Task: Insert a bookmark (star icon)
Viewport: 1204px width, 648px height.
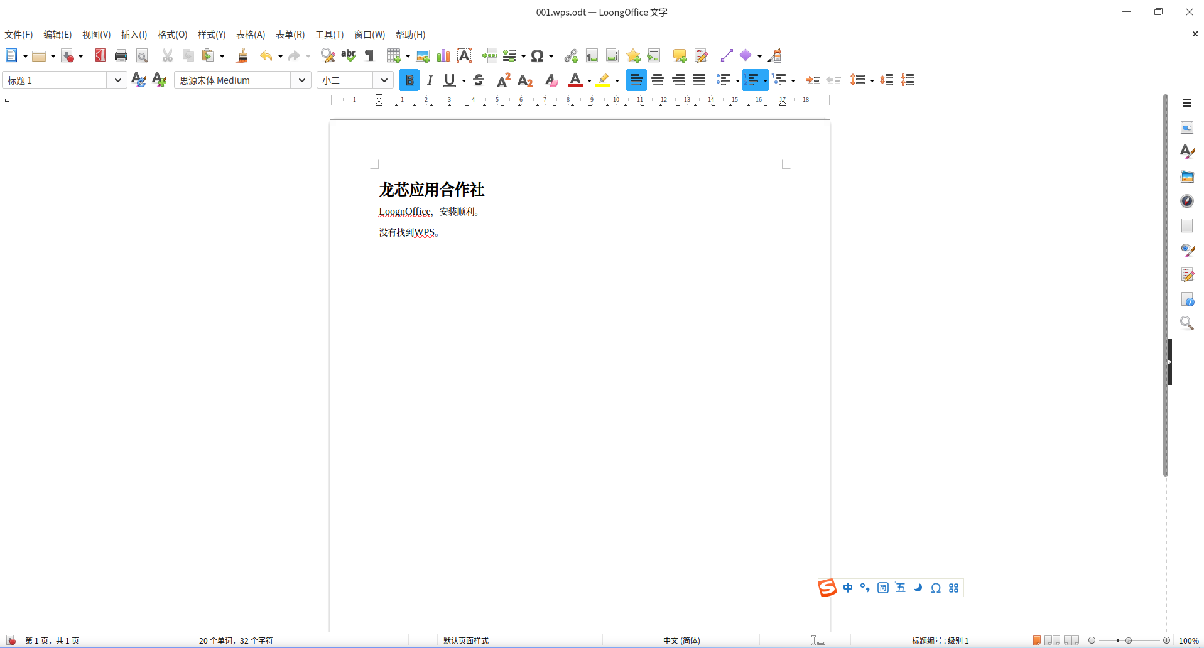Action: 633,56
